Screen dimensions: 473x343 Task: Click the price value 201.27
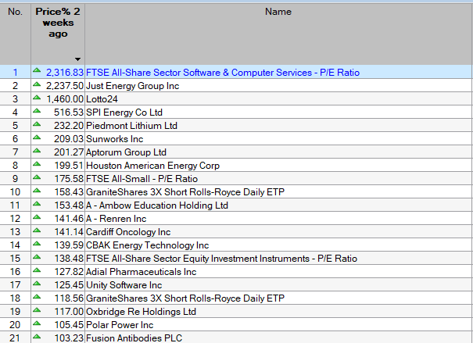[69, 152]
